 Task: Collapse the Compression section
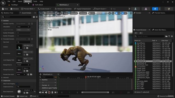pyautogui.click(x=2, y=81)
